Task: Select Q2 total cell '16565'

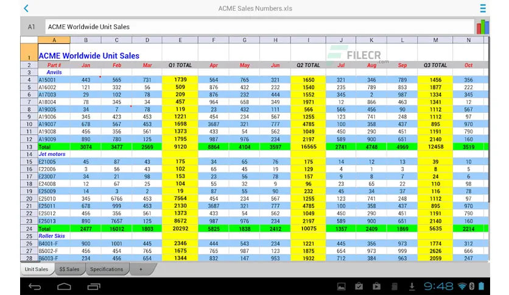Action: pyautogui.click(x=309, y=146)
